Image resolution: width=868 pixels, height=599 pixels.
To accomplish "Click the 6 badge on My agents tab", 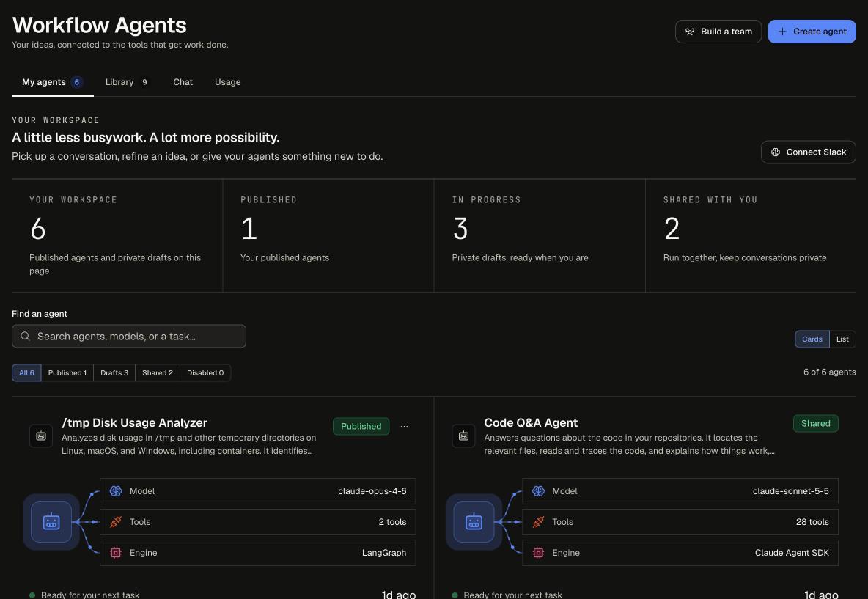I will tap(76, 82).
